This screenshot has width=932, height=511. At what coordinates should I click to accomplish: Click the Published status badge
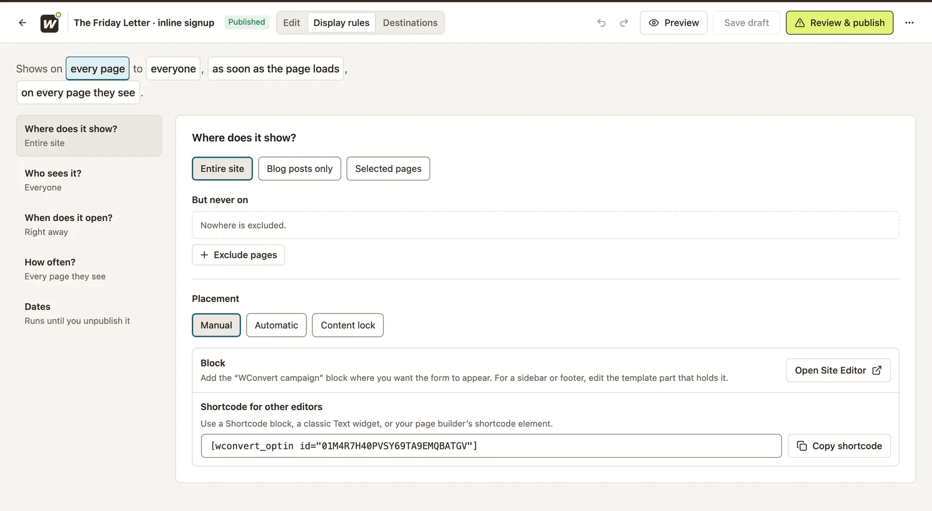pos(247,22)
